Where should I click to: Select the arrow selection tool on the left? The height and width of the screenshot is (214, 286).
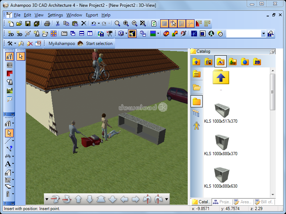9,133
